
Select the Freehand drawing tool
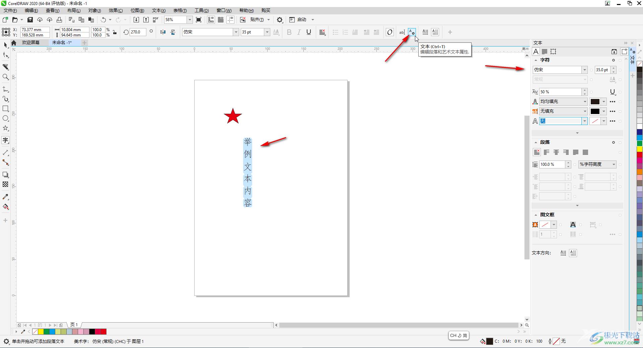click(5, 89)
